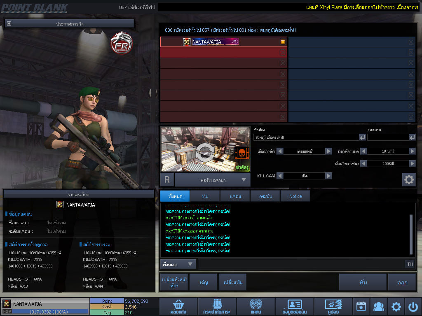422x316 pixels.
Task: Click the 1483986 / 12615 / 425030 stat
Action: pyautogui.click(x=105, y=266)
